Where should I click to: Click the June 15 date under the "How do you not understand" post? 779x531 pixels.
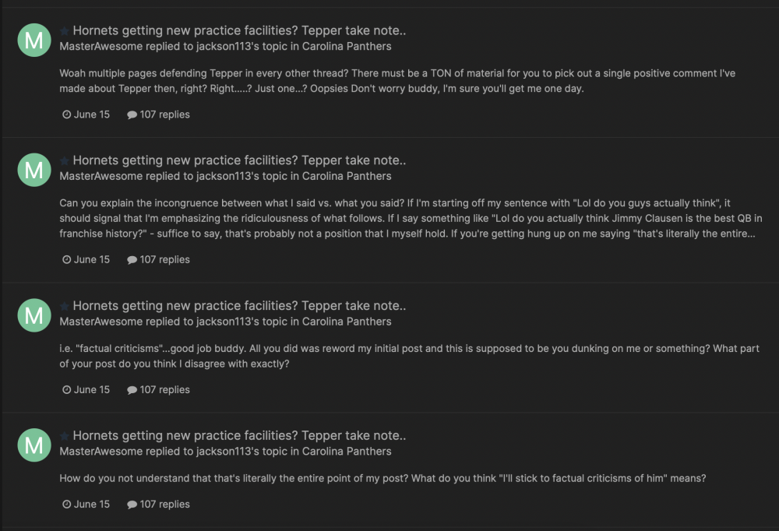point(91,505)
